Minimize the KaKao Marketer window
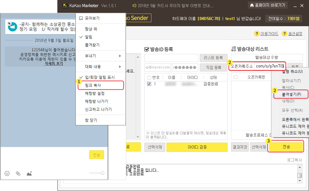The width and height of the screenshot is (309, 191). [295, 6]
